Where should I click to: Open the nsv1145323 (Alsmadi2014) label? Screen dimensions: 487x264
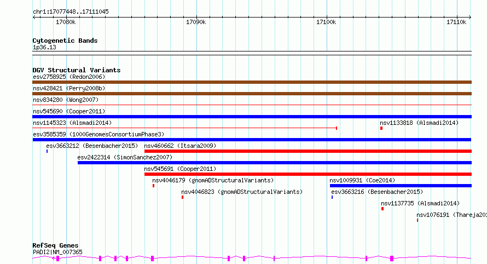(x=72, y=123)
